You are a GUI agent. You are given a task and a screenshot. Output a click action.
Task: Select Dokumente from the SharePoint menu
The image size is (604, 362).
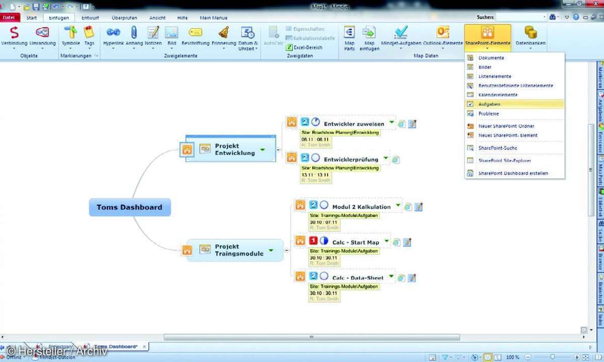coord(514,58)
